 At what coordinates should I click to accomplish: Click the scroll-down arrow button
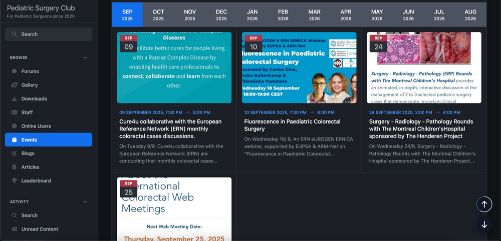[x=484, y=224]
